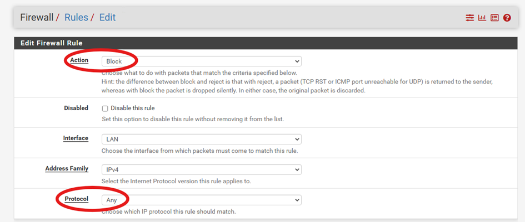Go to Firewall in the breadcrumb
This screenshot has height=222, width=525.
(37, 17)
